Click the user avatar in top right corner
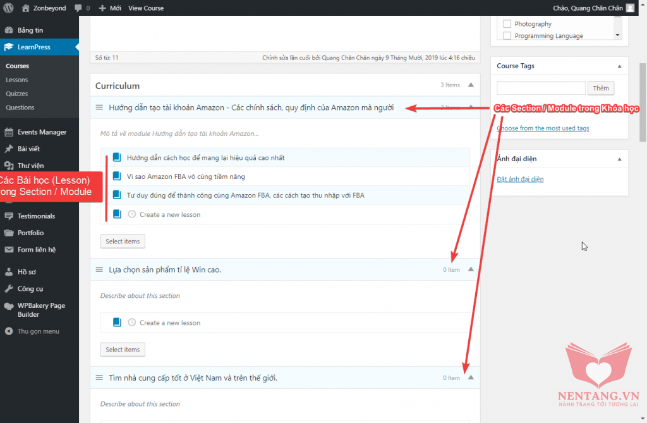This screenshot has height=423, width=647. (x=630, y=8)
